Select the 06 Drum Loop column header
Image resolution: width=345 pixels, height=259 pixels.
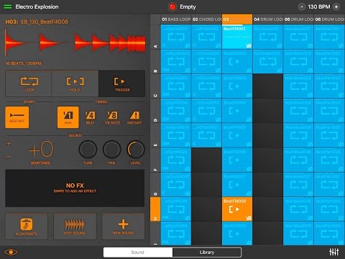click(x=329, y=19)
